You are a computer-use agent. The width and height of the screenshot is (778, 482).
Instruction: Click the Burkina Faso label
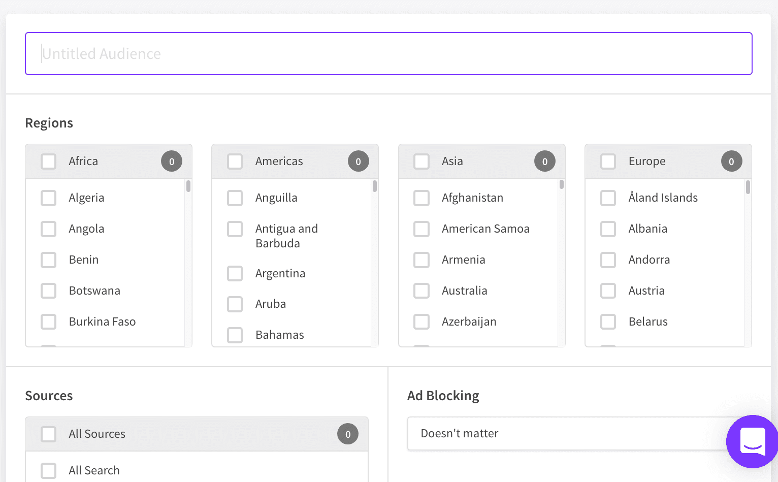[x=103, y=322]
